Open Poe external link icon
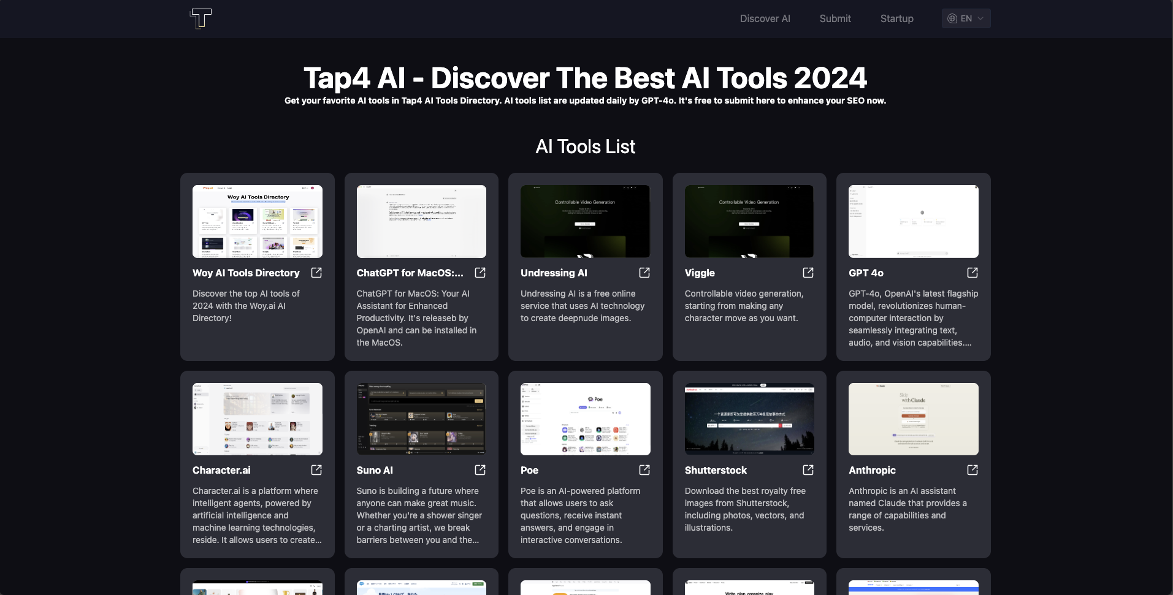Screen dimensions: 1173x595 pyautogui.click(x=644, y=470)
